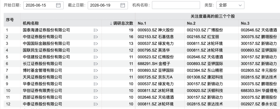The width and height of the screenshot is (280, 109).
Task: Click stock 000725.SZ 京东方A
Action: (155, 77)
